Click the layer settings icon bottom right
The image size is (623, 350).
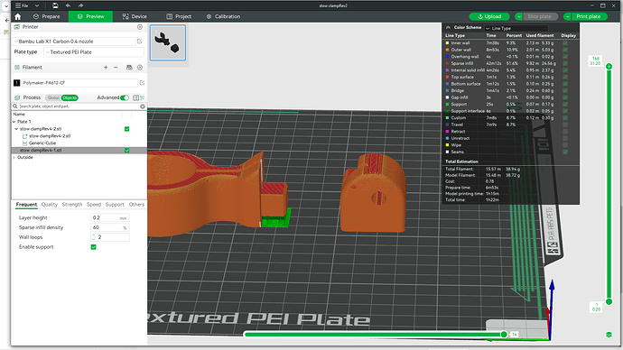click(609, 335)
